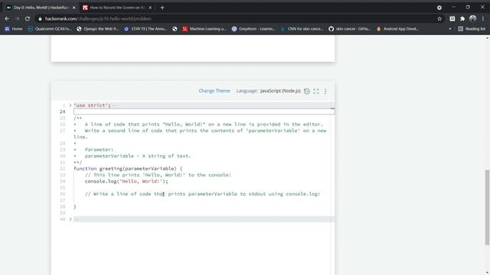The height and width of the screenshot is (275, 490).
Task: Open the Reading list
Action: tap(472, 29)
